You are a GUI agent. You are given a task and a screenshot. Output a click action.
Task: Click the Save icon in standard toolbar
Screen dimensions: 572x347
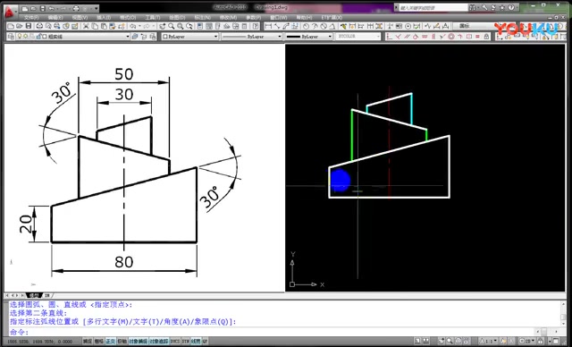[28, 26]
